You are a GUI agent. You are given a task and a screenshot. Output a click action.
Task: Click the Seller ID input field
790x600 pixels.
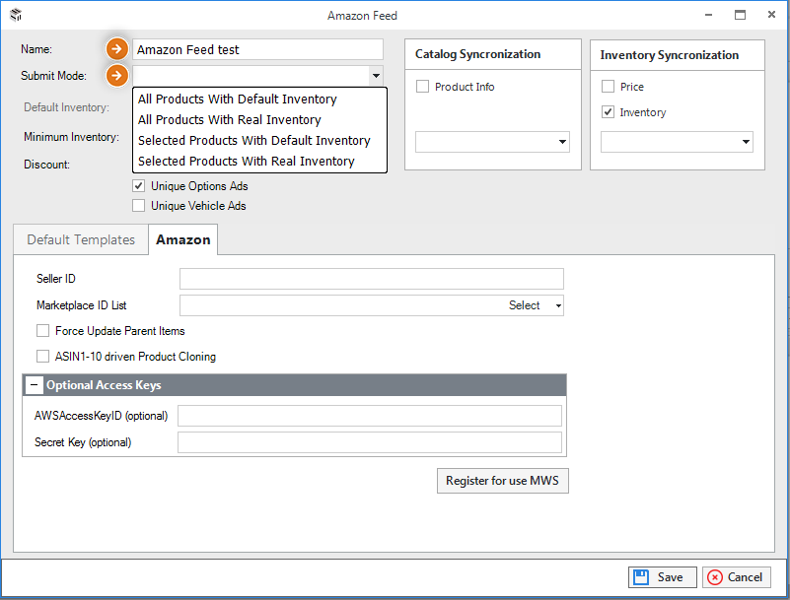click(x=371, y=279)
